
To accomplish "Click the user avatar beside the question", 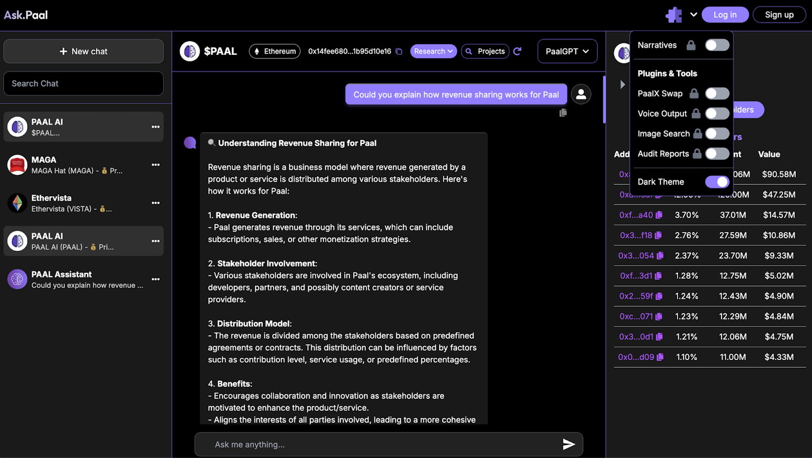I will [x=581, y=94].
